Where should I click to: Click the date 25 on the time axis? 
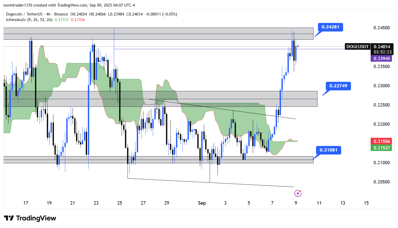(120, 203)
